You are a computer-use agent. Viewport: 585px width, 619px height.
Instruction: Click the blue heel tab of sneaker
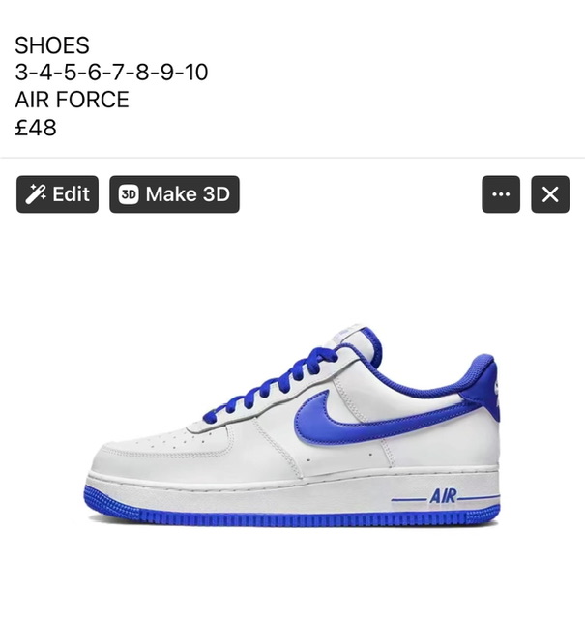tap(483, 389)
